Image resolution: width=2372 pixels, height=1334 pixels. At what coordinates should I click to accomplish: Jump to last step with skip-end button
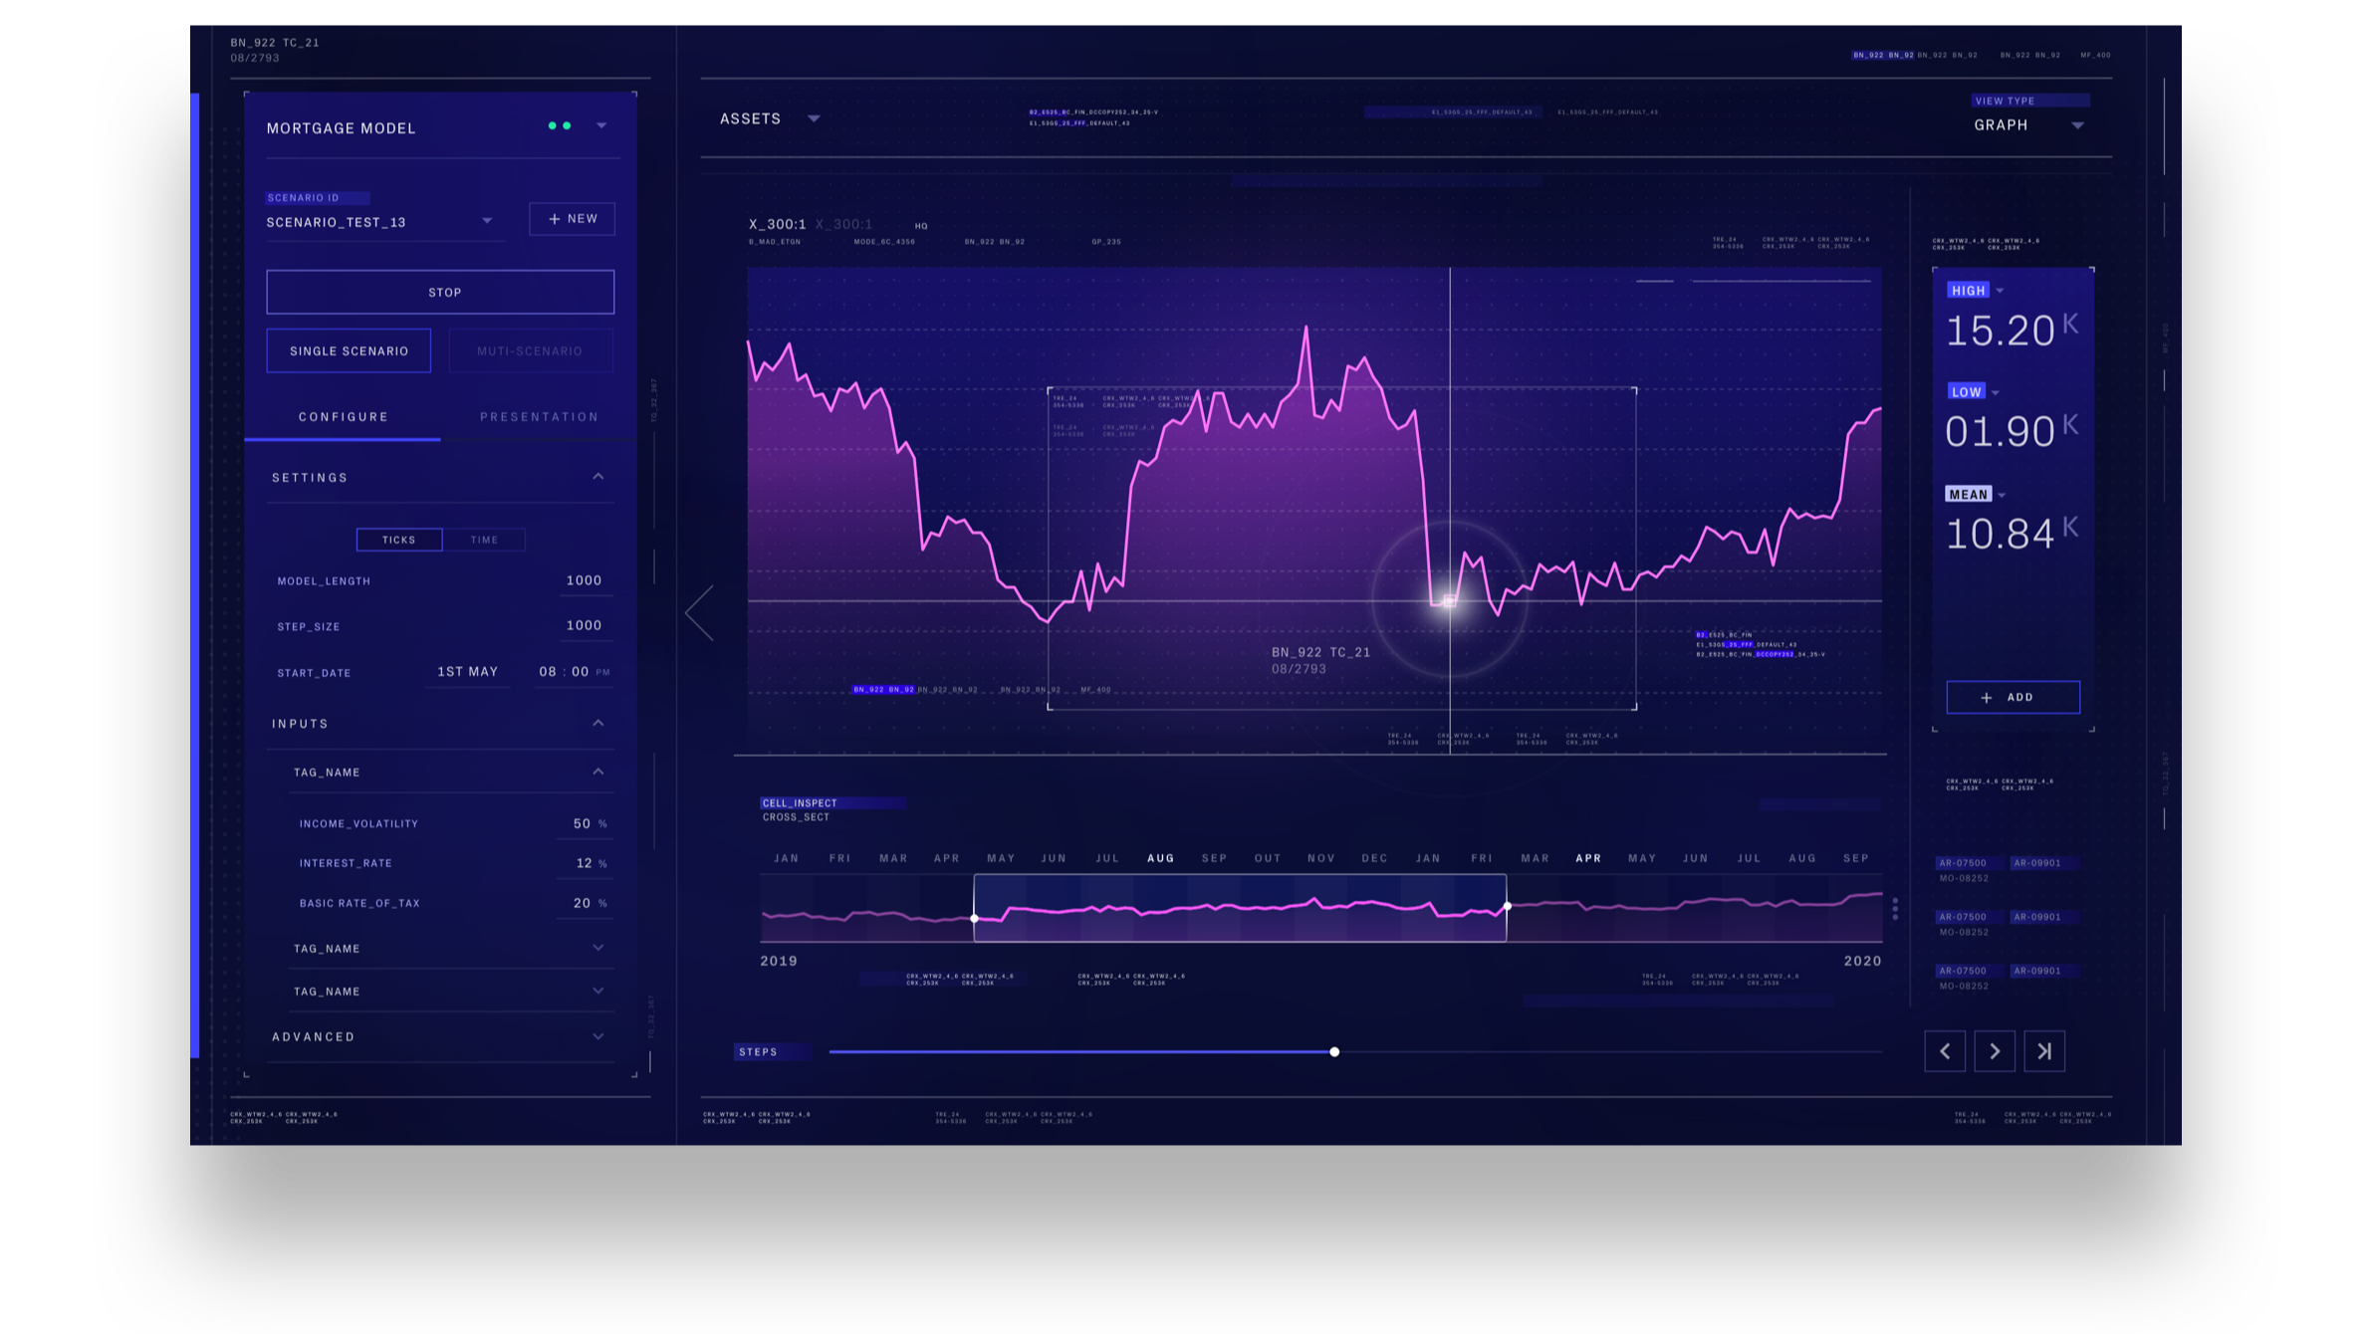pos(2043,1050)
